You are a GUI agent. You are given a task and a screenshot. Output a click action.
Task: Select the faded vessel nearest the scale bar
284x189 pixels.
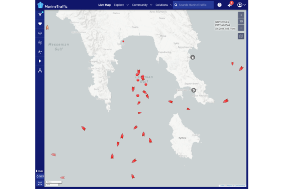pyautogui.click(x=62, y=177)
